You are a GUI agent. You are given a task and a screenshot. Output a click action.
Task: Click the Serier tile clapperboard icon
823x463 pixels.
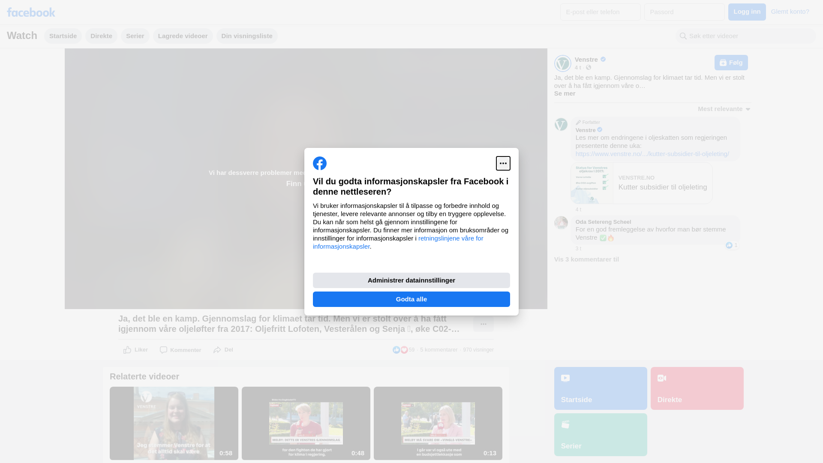tap(565, 424)
